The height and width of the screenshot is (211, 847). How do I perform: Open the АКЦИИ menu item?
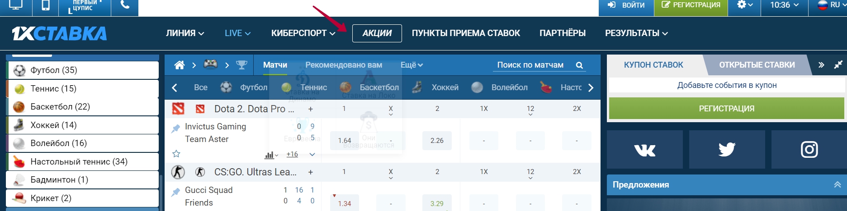click(x=377, y=33)
